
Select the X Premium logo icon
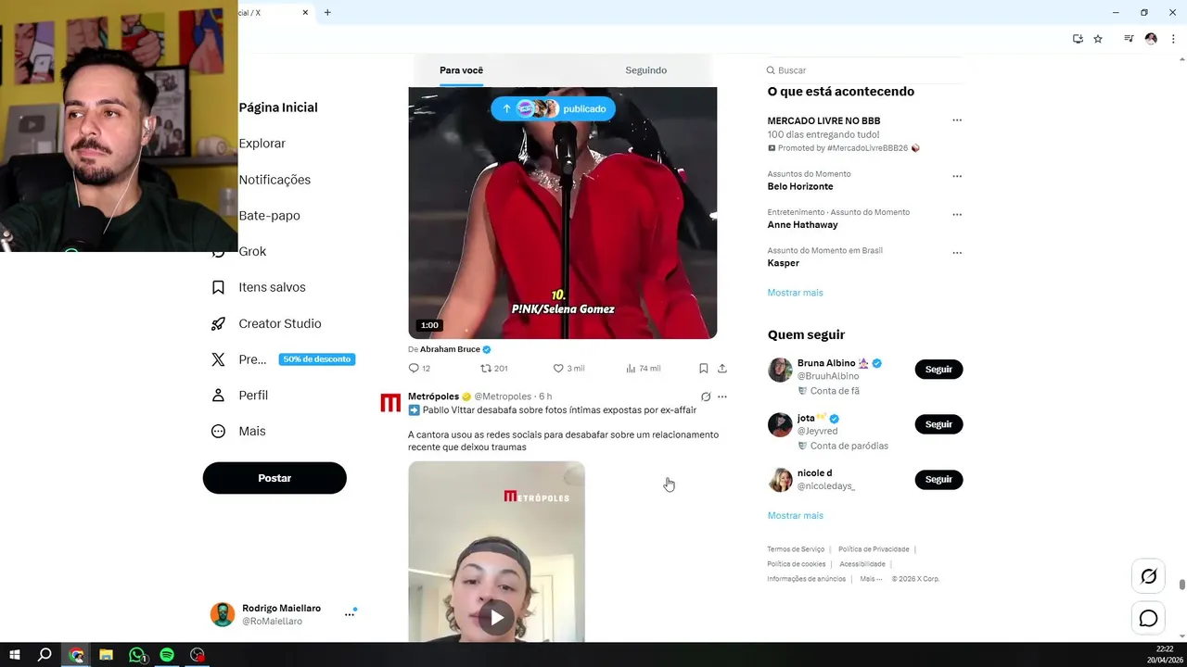point(218,359)
